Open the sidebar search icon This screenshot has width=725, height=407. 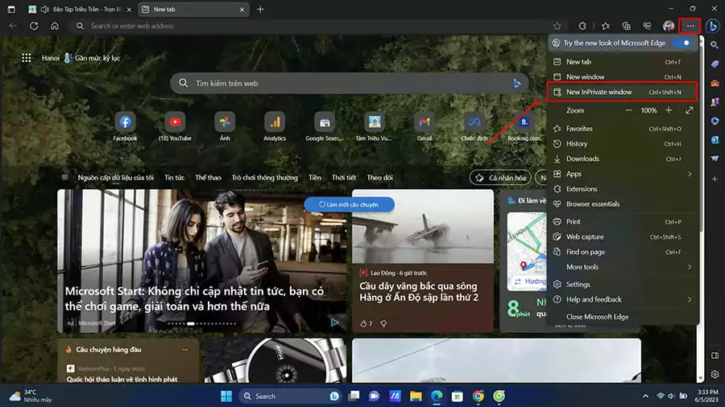[x=715, y=45]
